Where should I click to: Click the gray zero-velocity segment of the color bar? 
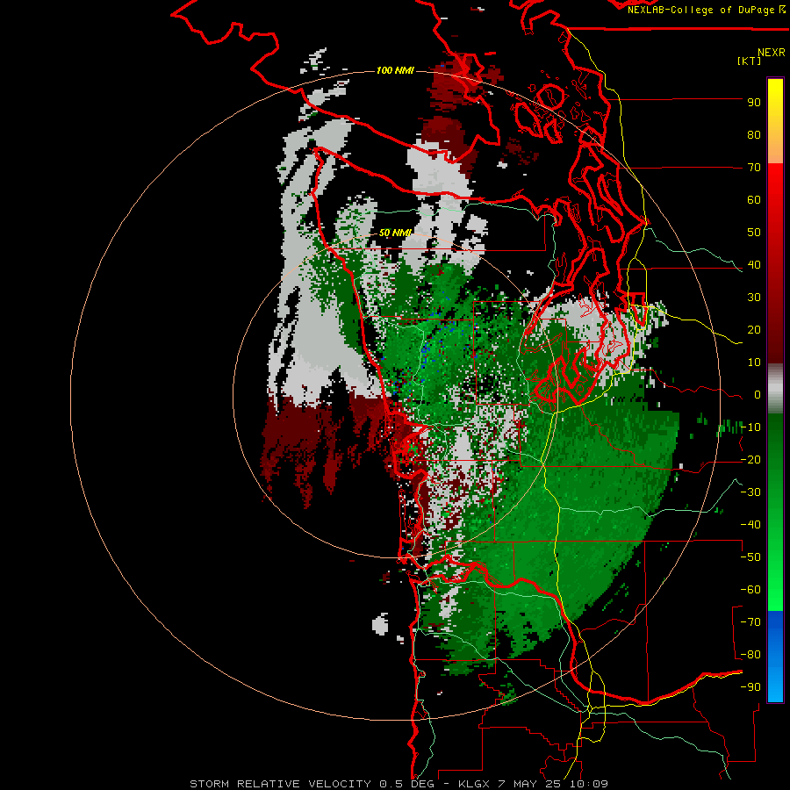(775, 389)
